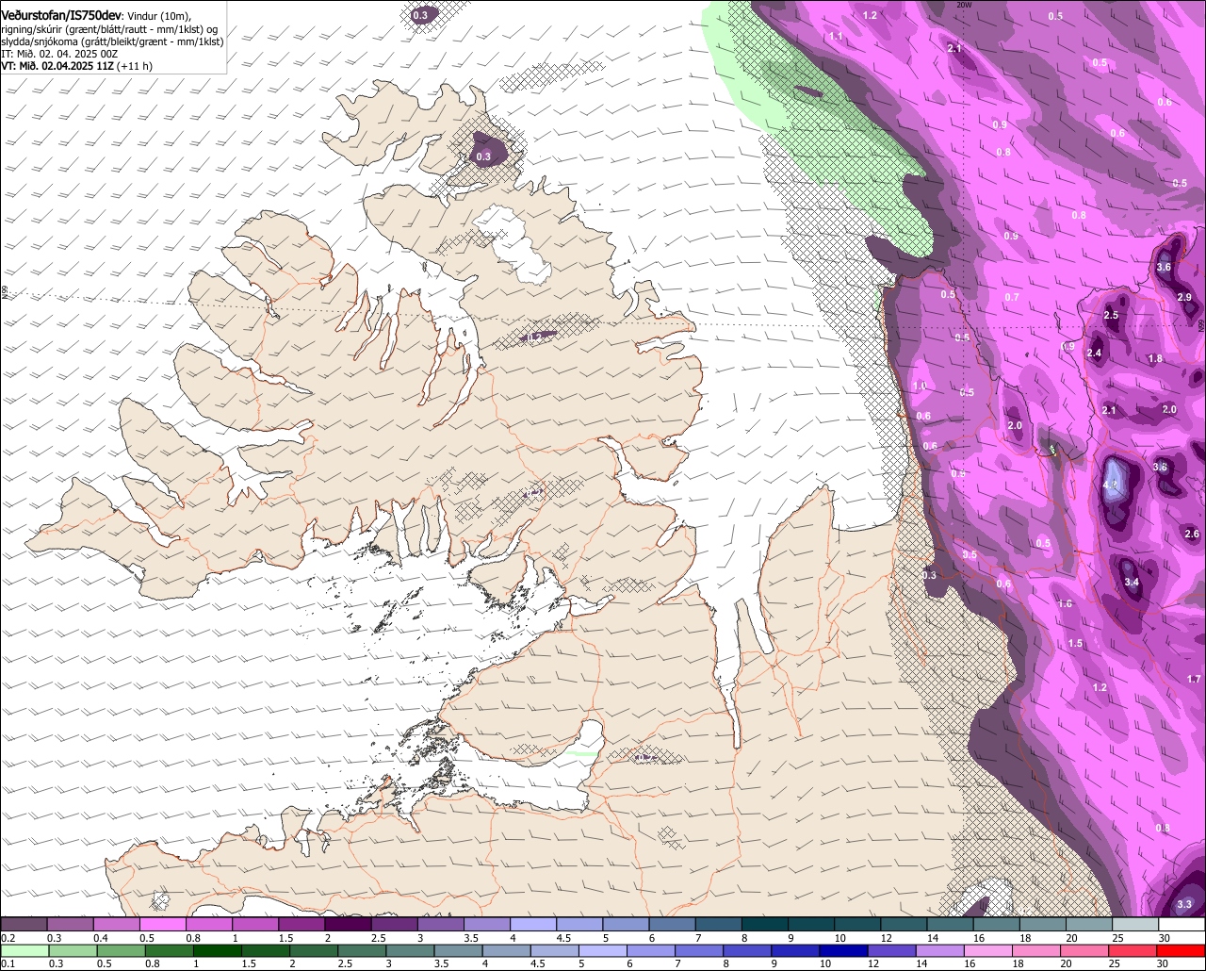Click the 1.0 value near the coastline
This screenshot has width=1206, height=971.
point(920,386)
